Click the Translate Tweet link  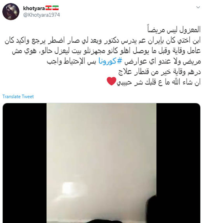click(x=18, y=97)
